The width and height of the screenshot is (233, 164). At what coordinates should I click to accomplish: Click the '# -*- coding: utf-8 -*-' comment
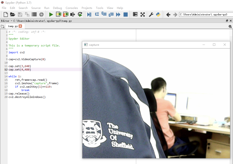pos(27,32)
